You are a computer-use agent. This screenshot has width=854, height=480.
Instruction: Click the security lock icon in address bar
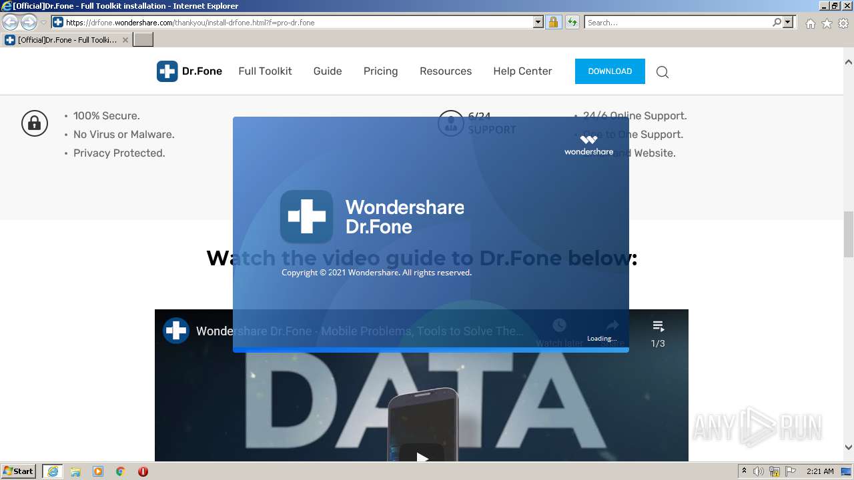[x=553, y=22]
